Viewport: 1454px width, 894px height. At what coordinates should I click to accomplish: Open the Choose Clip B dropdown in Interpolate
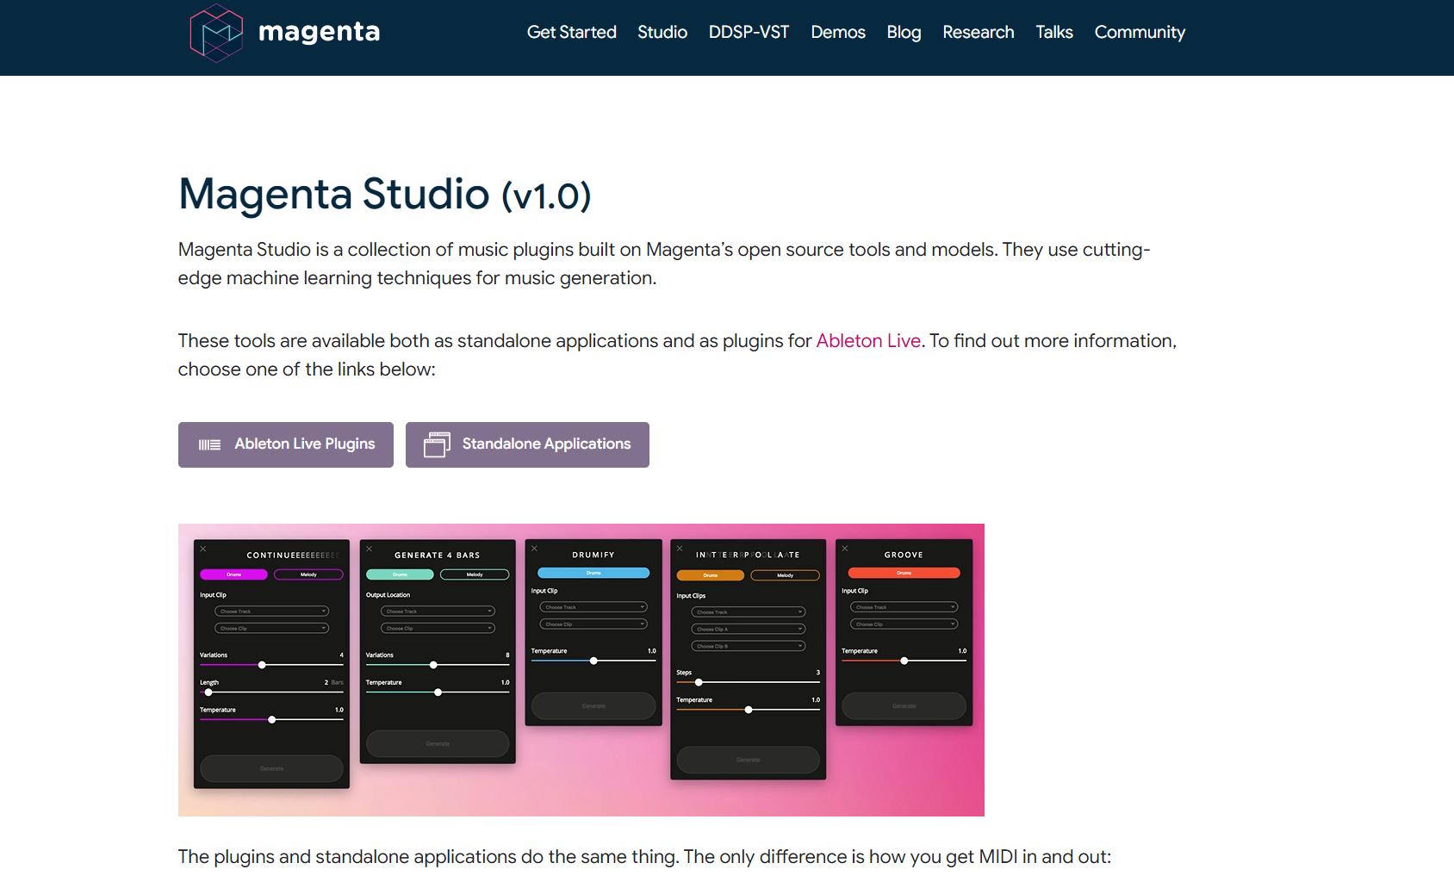pyautogui.click(x=749, y=646)
